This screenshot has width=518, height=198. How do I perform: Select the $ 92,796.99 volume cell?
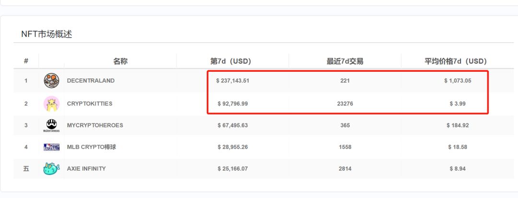233,104
